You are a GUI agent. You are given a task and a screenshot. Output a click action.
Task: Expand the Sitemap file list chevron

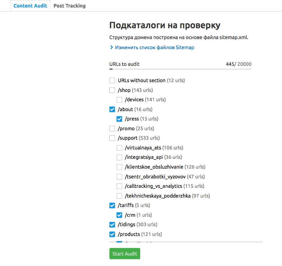(x=112, y=47)
